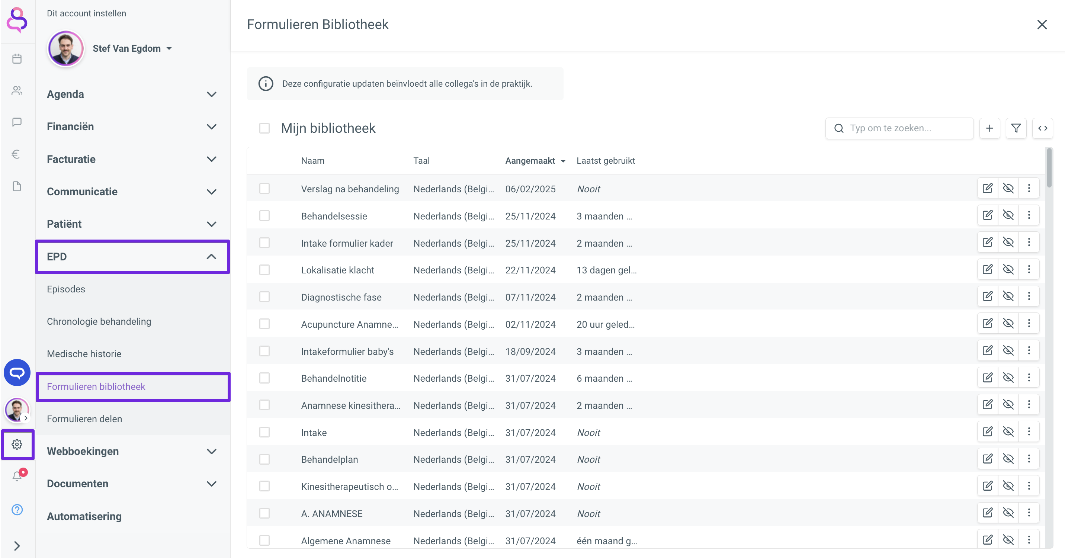Expand the Webboekingen section
This screenshot has height=558, width=1065.
[132, 451]
